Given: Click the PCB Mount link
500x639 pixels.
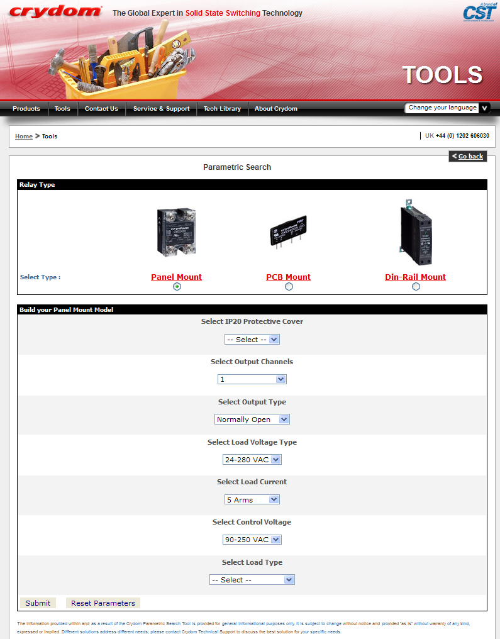Looking at the screenshot, I should [288, 277].
